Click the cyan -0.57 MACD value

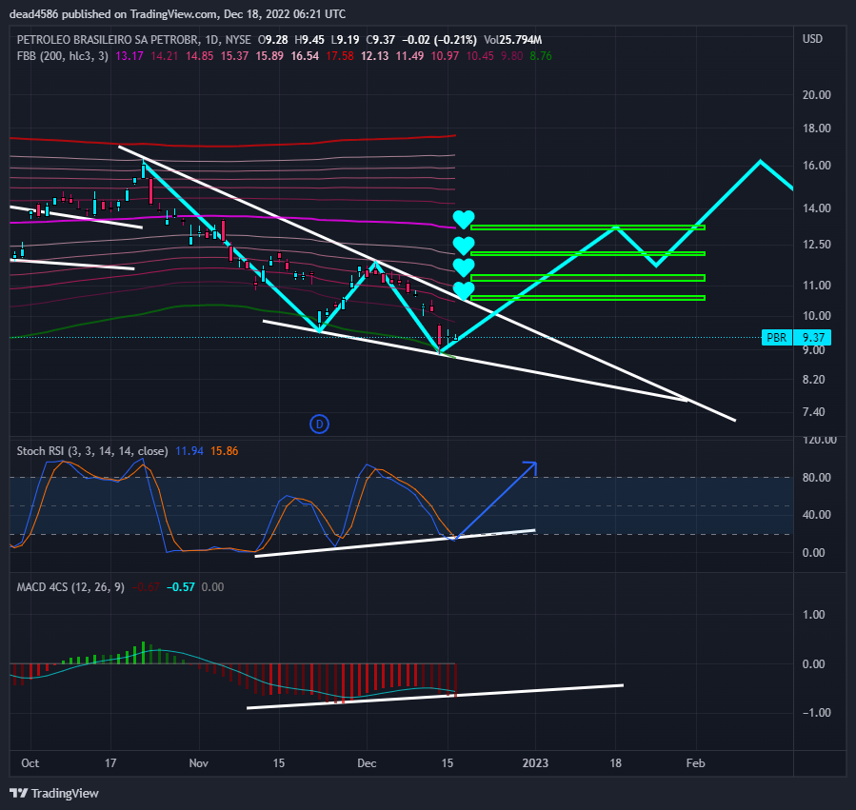click(x=181, y=586)
